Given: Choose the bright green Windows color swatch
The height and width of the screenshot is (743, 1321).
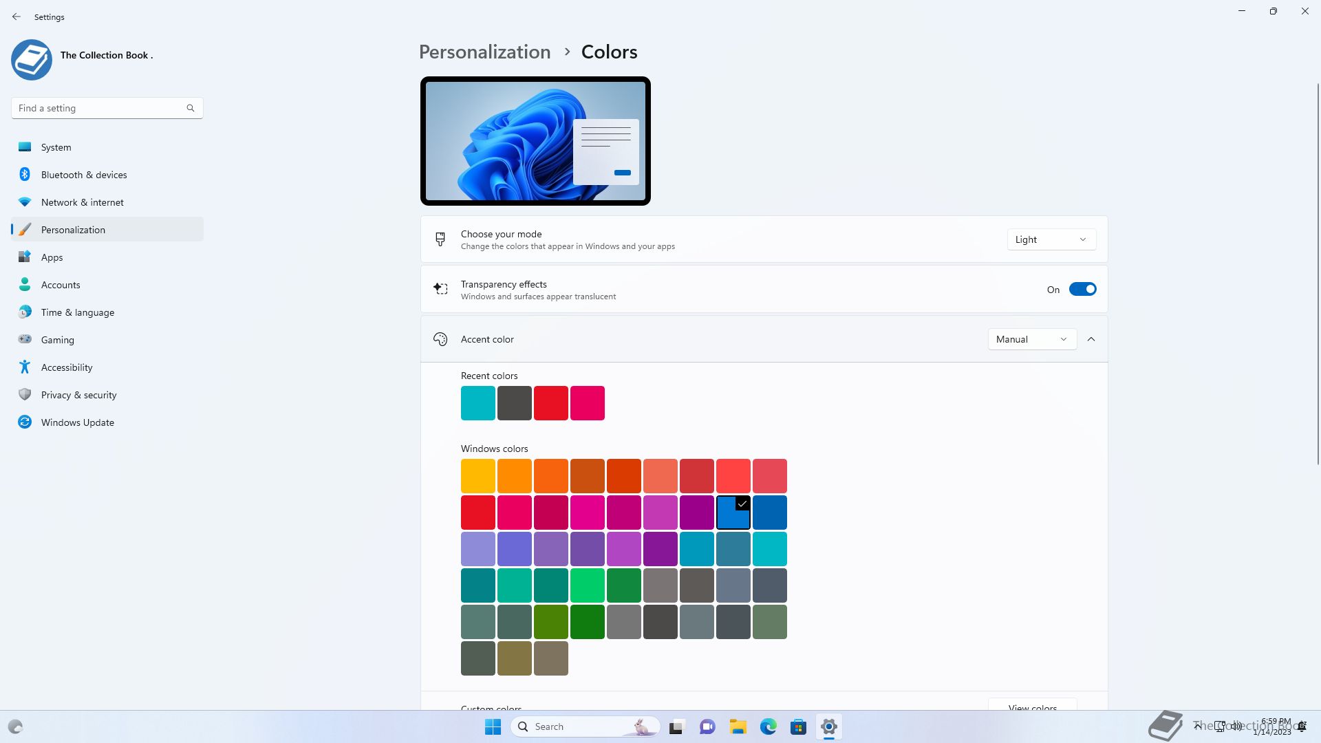Looking at the screenshot, I should click(588, 585).
